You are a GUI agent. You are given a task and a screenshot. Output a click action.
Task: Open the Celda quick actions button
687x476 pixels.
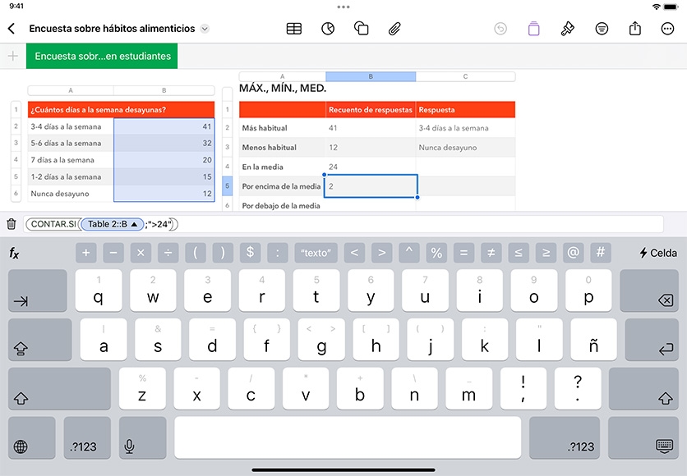click(x=657, y=253)
